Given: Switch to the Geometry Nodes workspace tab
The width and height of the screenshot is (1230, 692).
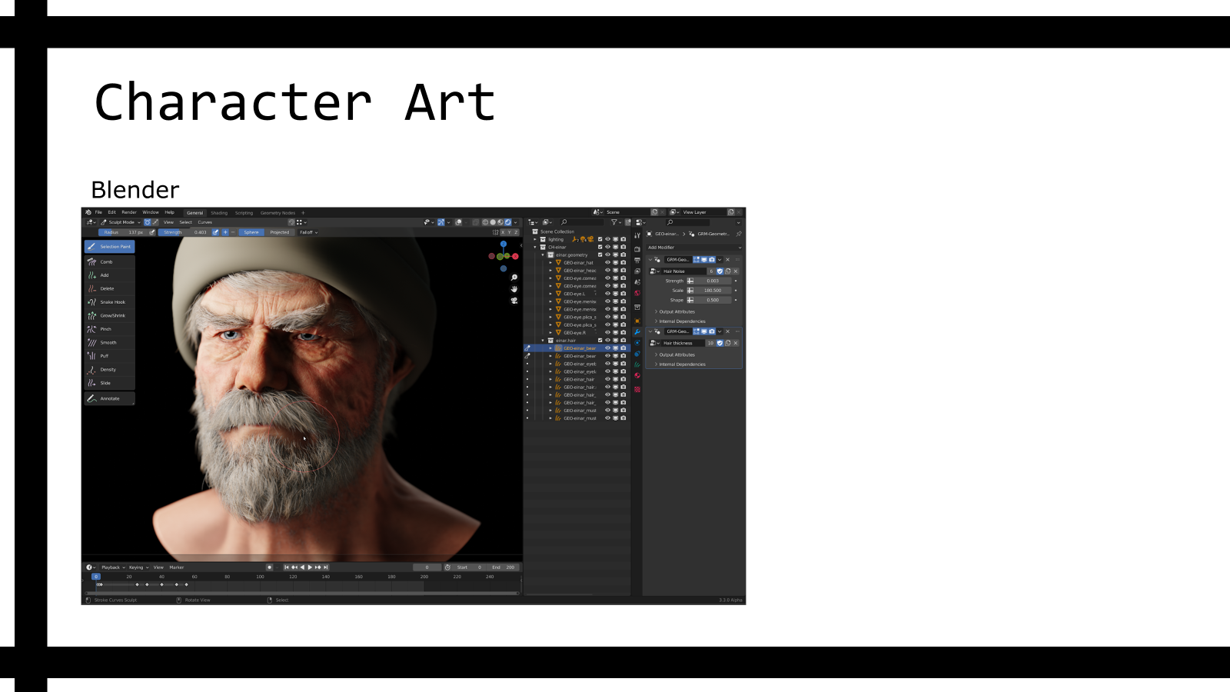Looking at the screenshot, I should pos(278,213).
